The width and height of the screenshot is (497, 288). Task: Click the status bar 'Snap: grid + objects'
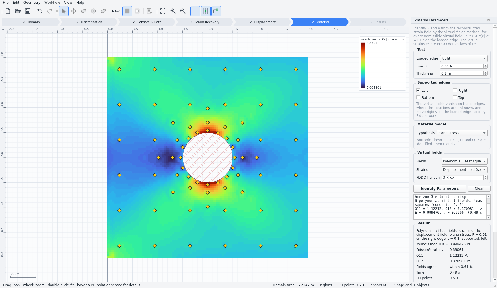tap(412, 285)
